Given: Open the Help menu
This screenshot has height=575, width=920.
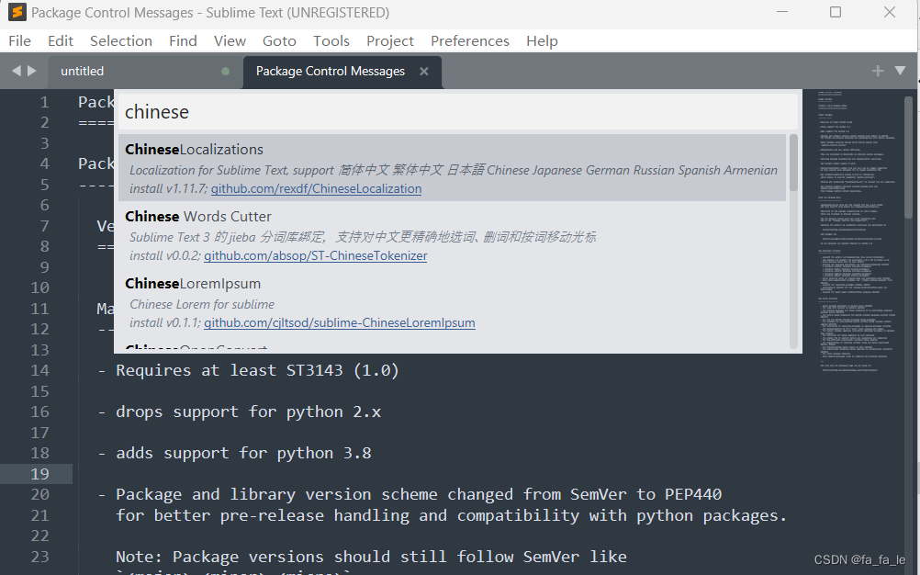Looking at the screenshot, I should [x=542, y=41].
